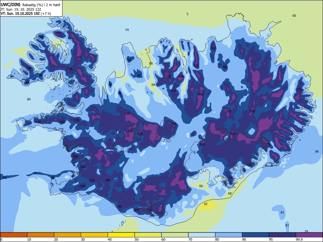Image resolution: width=323 pixels, height=242 pixels.
Task: Click the purple 99.9+ legend swatch
Action: tap(309, 235)
